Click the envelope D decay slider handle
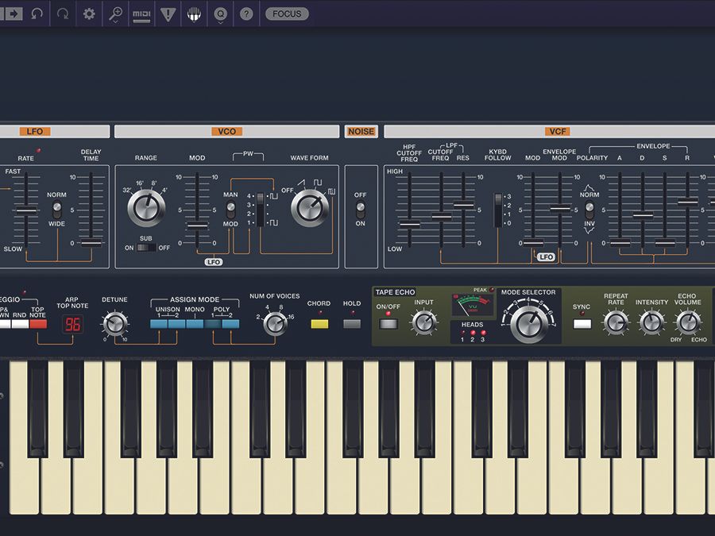 coord(643,214)
